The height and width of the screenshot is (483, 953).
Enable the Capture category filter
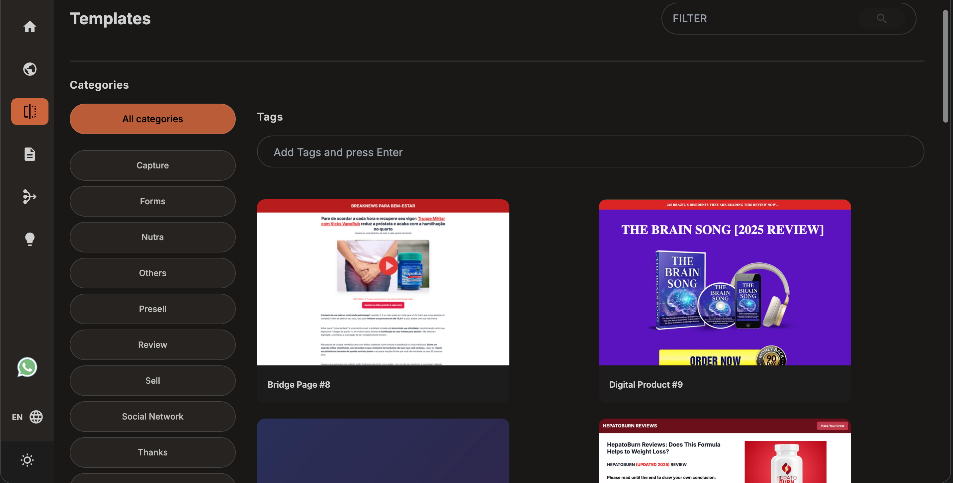point(152,165)
